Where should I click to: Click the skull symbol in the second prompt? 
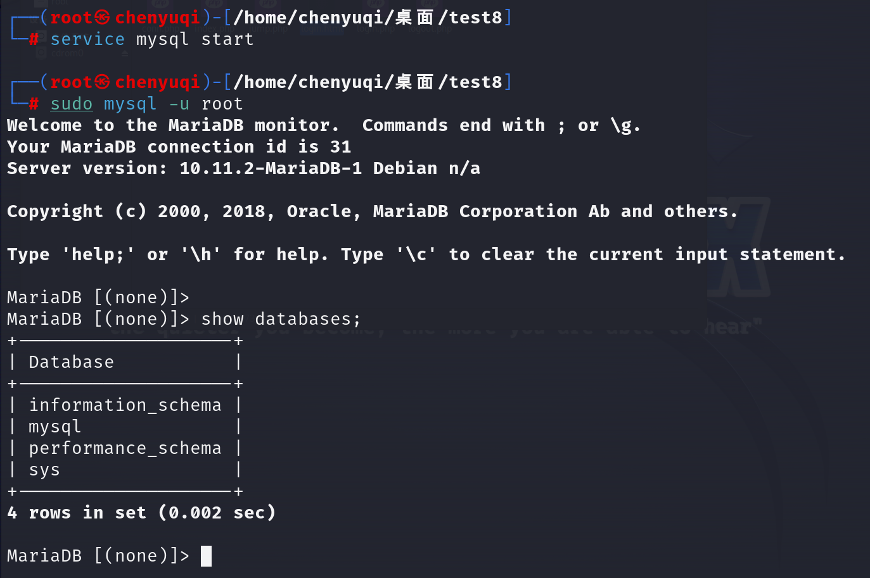point(103,82)
